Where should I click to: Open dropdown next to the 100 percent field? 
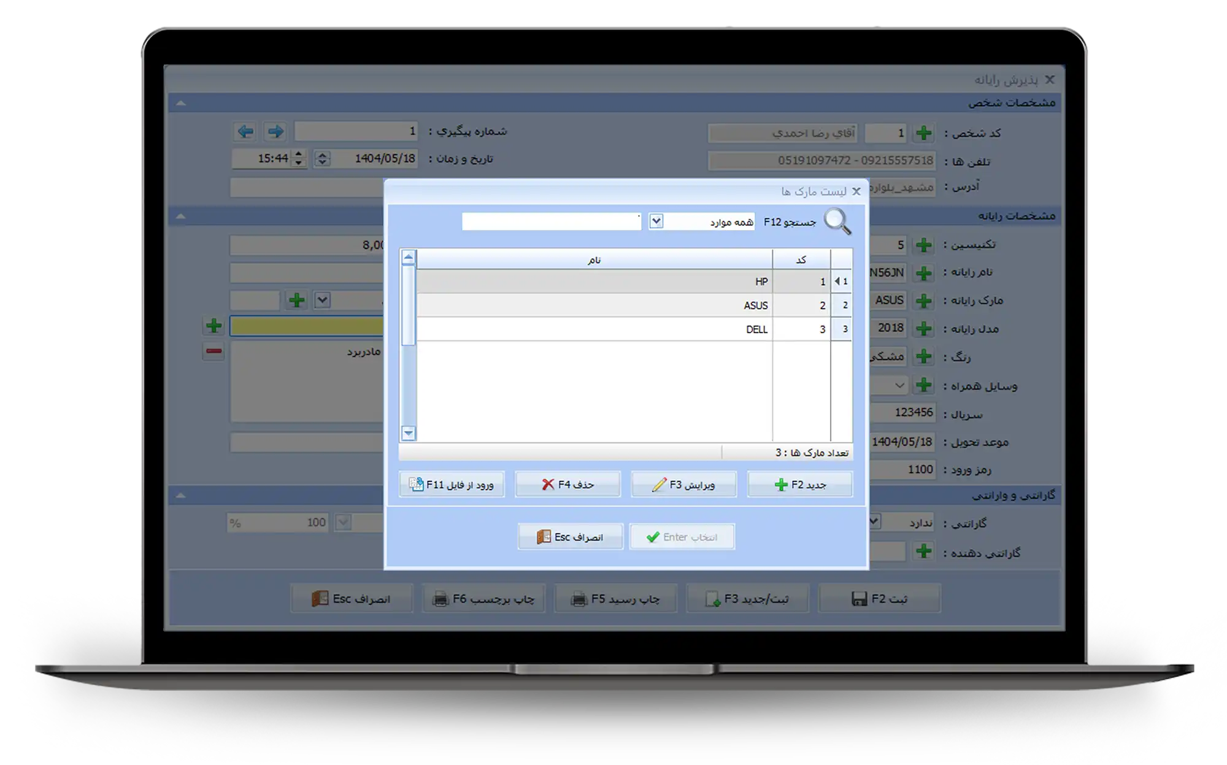[x=344, y=523]
